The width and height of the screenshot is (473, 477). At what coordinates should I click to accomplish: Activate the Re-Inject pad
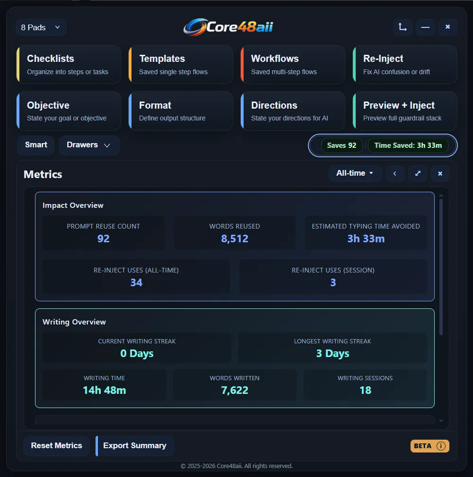click(405, 64)
